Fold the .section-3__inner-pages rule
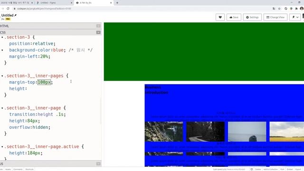The height and width of the screenshot is (171, 304). coord(2,76)
